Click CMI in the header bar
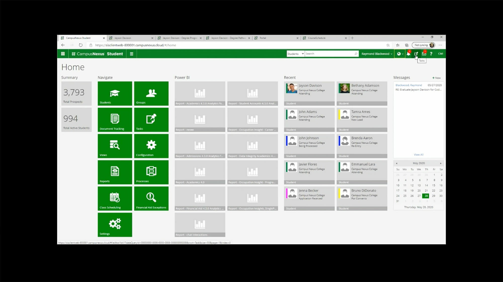The width and height of the screenshot is (503, 282). click(x=440, y=54)
